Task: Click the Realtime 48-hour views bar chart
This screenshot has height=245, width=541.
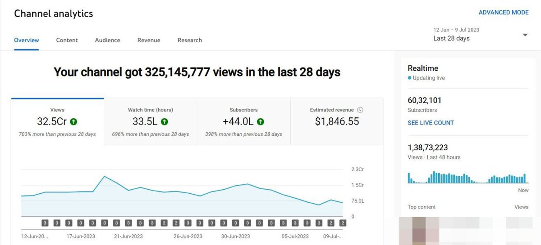Action: click(x=468, y=177)
